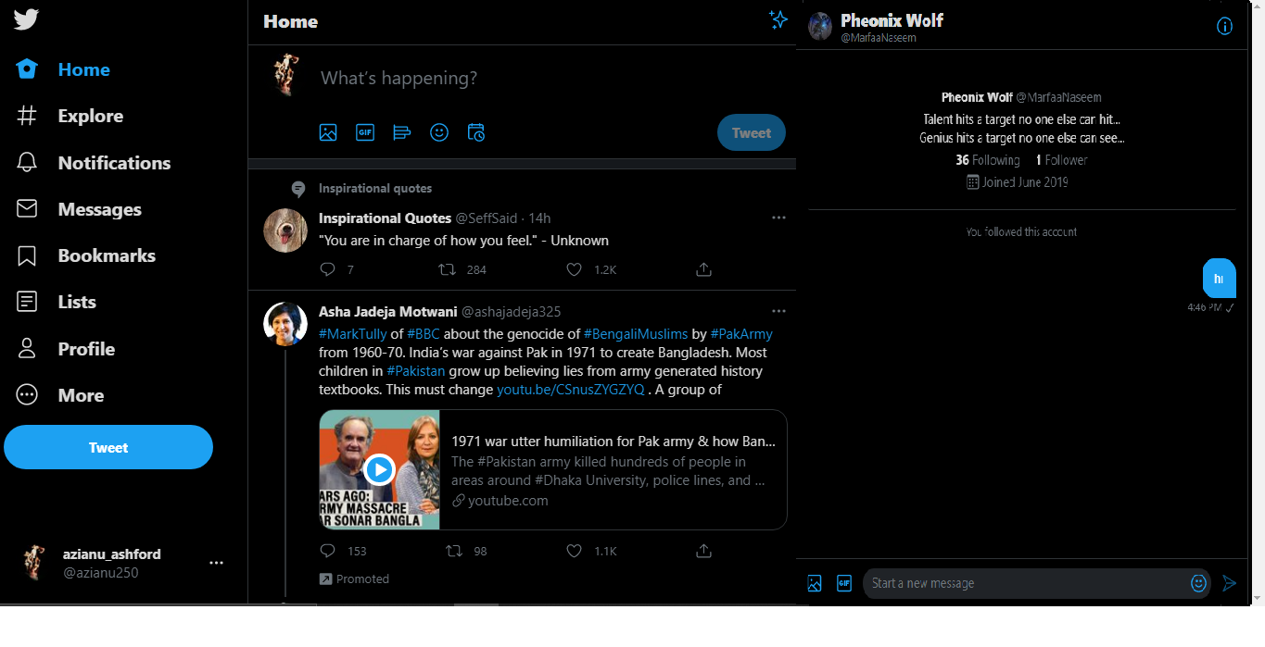Click the Twitter bird logo
This screenshot has height=647, width=1265.
tap(26, 19)
